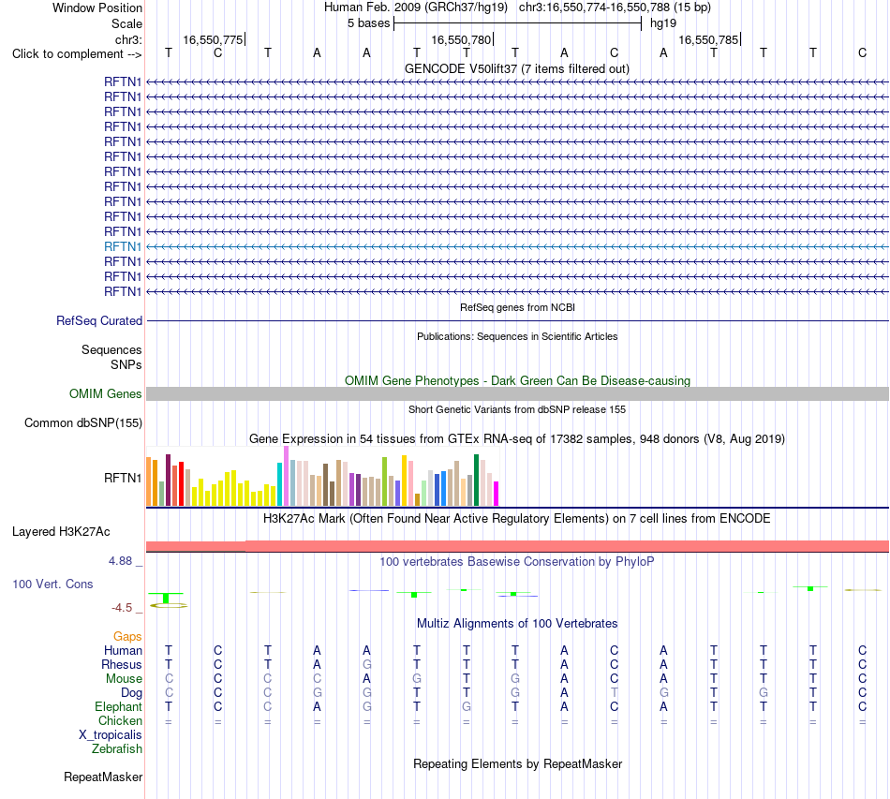This screenshot has height=799, width=890.
Task: Click 'Short Genetic Variants from dbSNP release 155'
Action: point(517,409)
